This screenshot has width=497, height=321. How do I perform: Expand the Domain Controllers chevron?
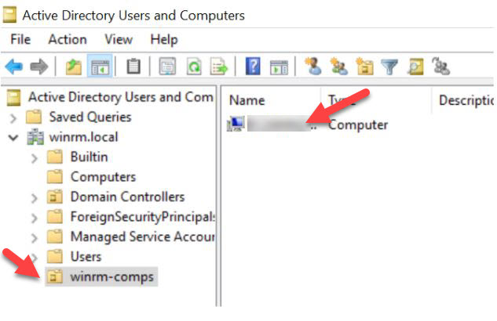pos(35,198)
